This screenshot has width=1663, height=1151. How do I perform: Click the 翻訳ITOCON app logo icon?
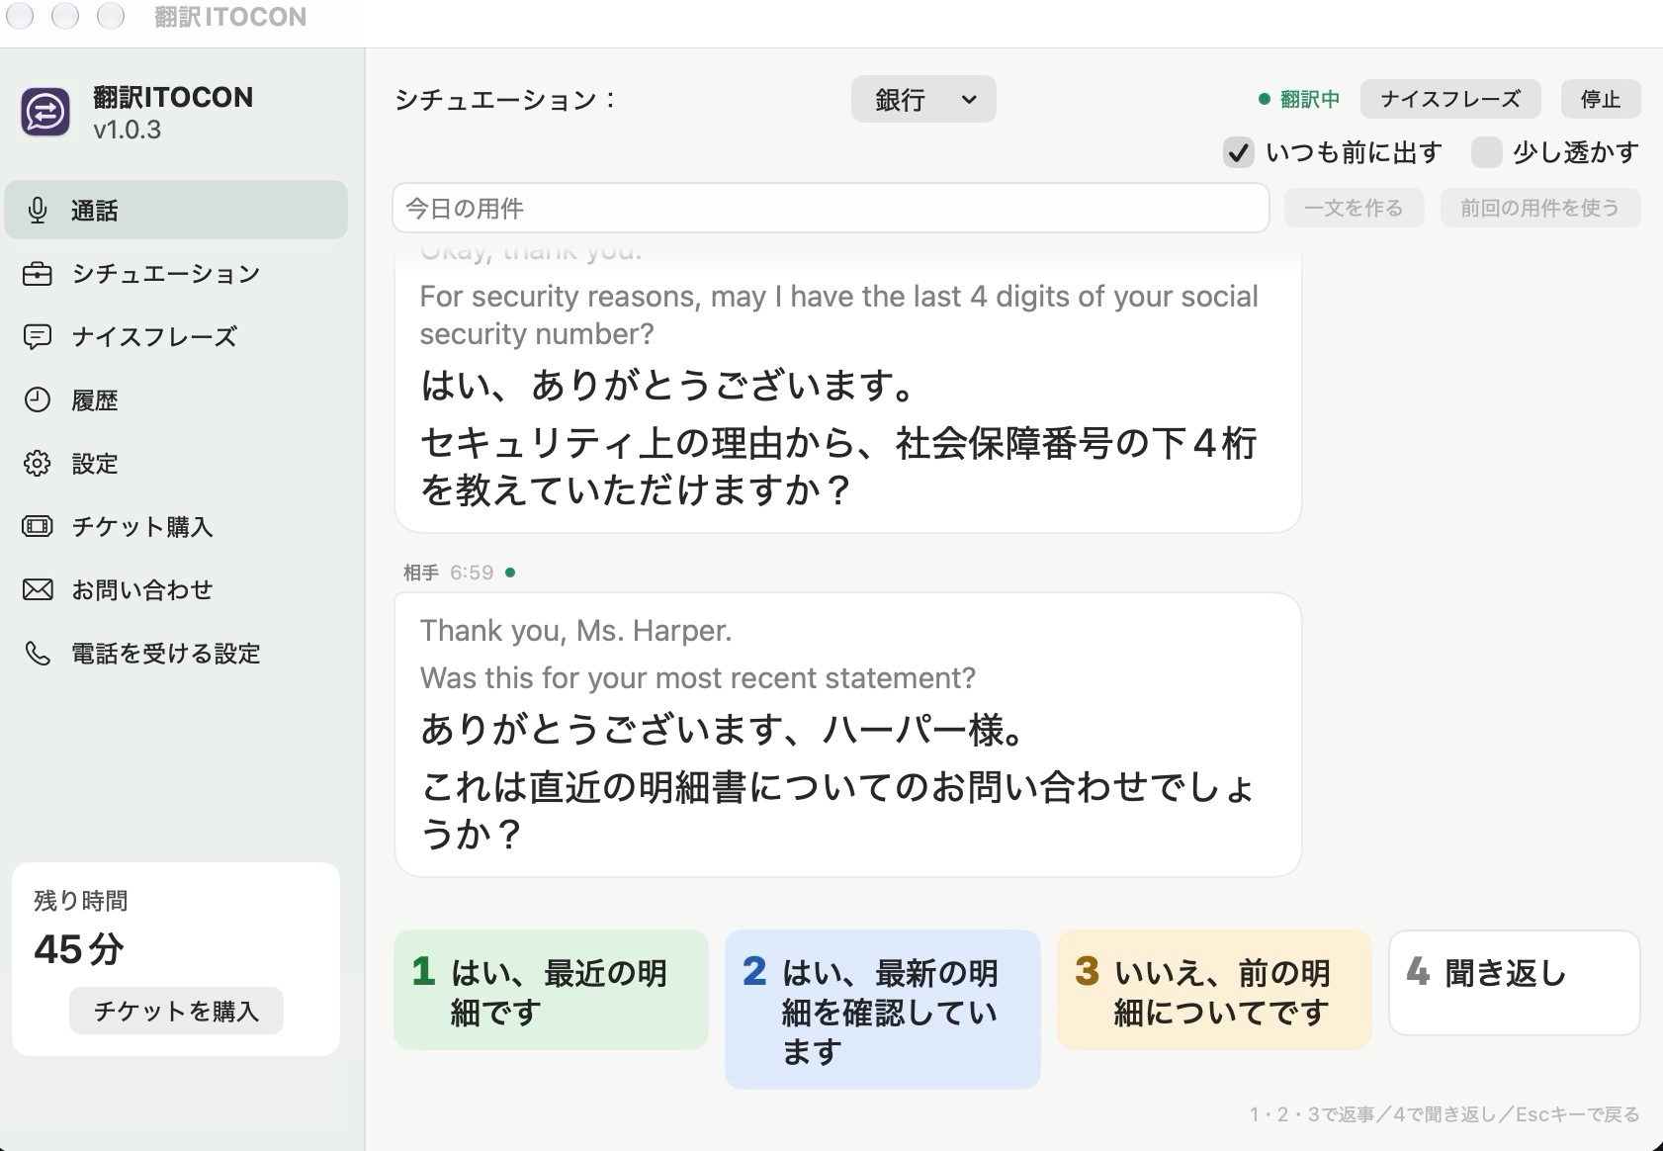45,112
